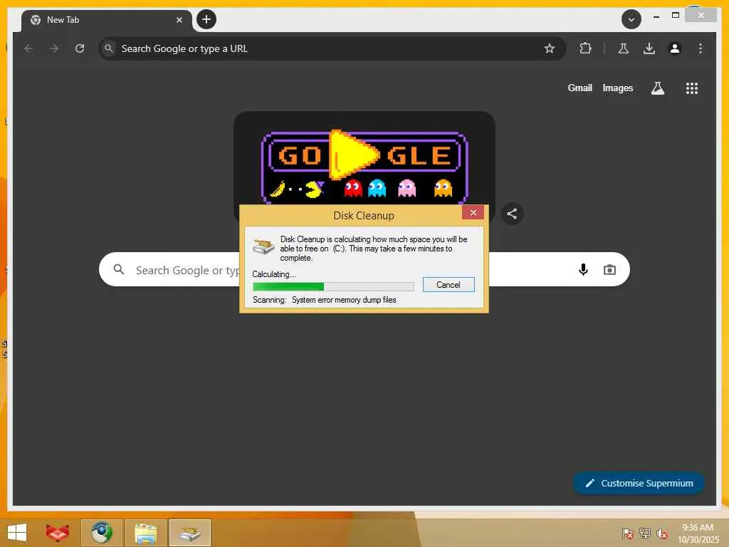Click the Disk Cleanup progress bar

click(333, 286)
